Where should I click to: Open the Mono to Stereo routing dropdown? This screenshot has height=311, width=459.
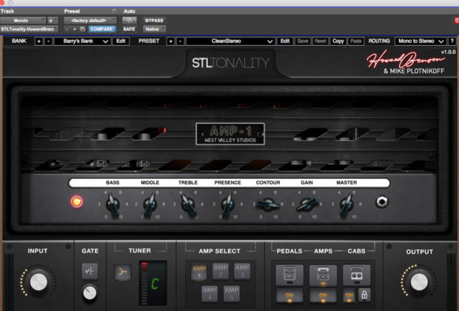[x=421, y=41]
